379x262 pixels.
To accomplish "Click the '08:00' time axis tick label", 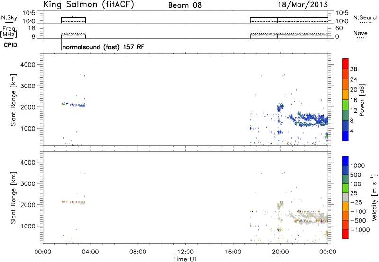I will point(137,252).
